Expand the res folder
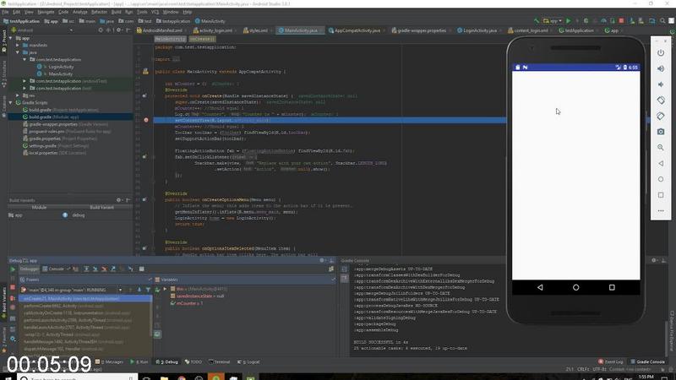 tap(18, 95)
